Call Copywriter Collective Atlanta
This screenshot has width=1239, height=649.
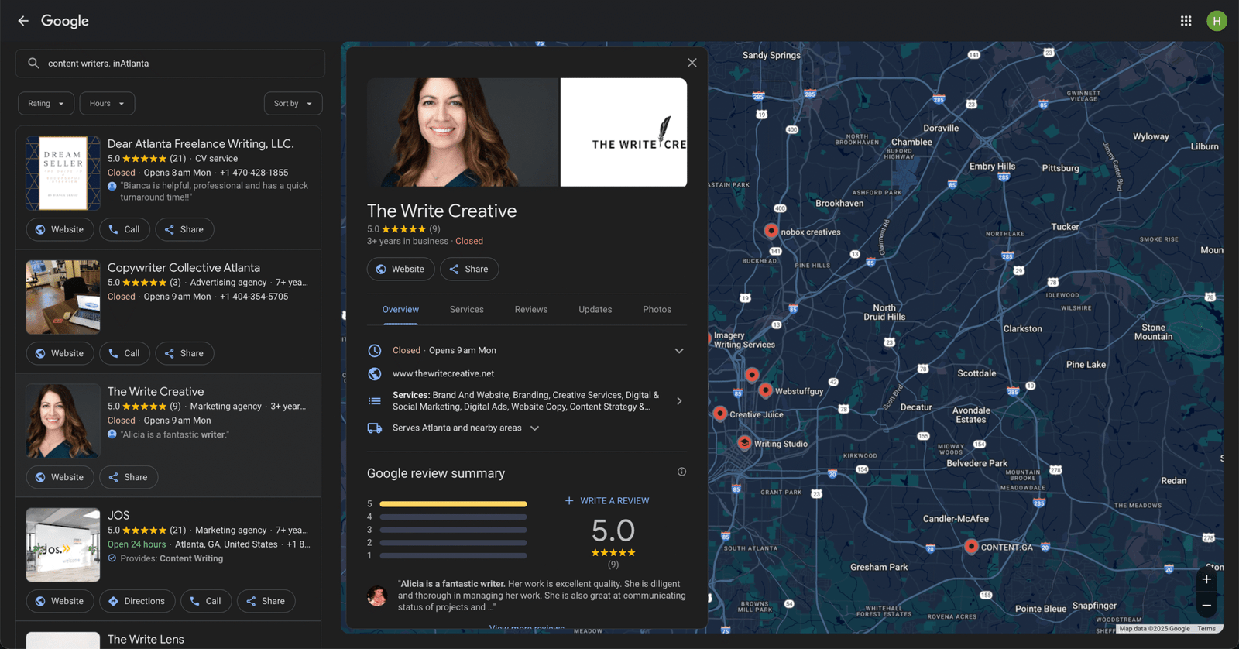click(x=124, y=353)
